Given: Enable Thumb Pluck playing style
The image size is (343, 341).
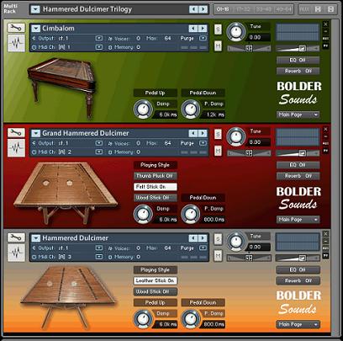Looking at the screenshot, I should [x=156, y=176].
